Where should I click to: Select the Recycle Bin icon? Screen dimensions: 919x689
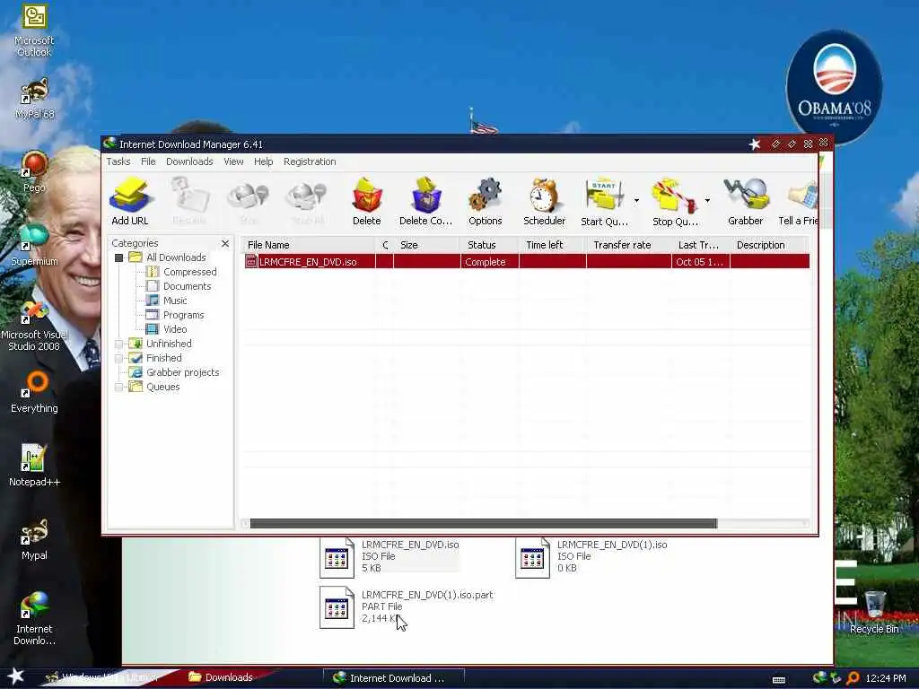pos(874,612)
